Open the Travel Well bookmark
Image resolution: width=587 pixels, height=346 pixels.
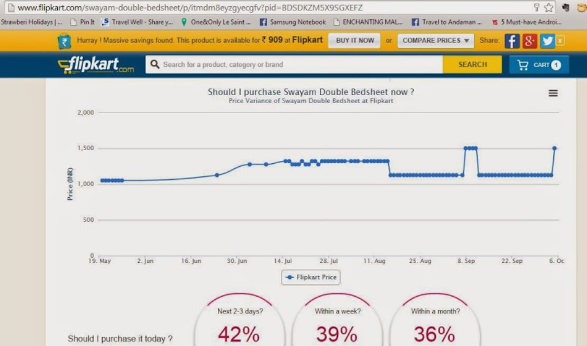click(x=138, y=22)
